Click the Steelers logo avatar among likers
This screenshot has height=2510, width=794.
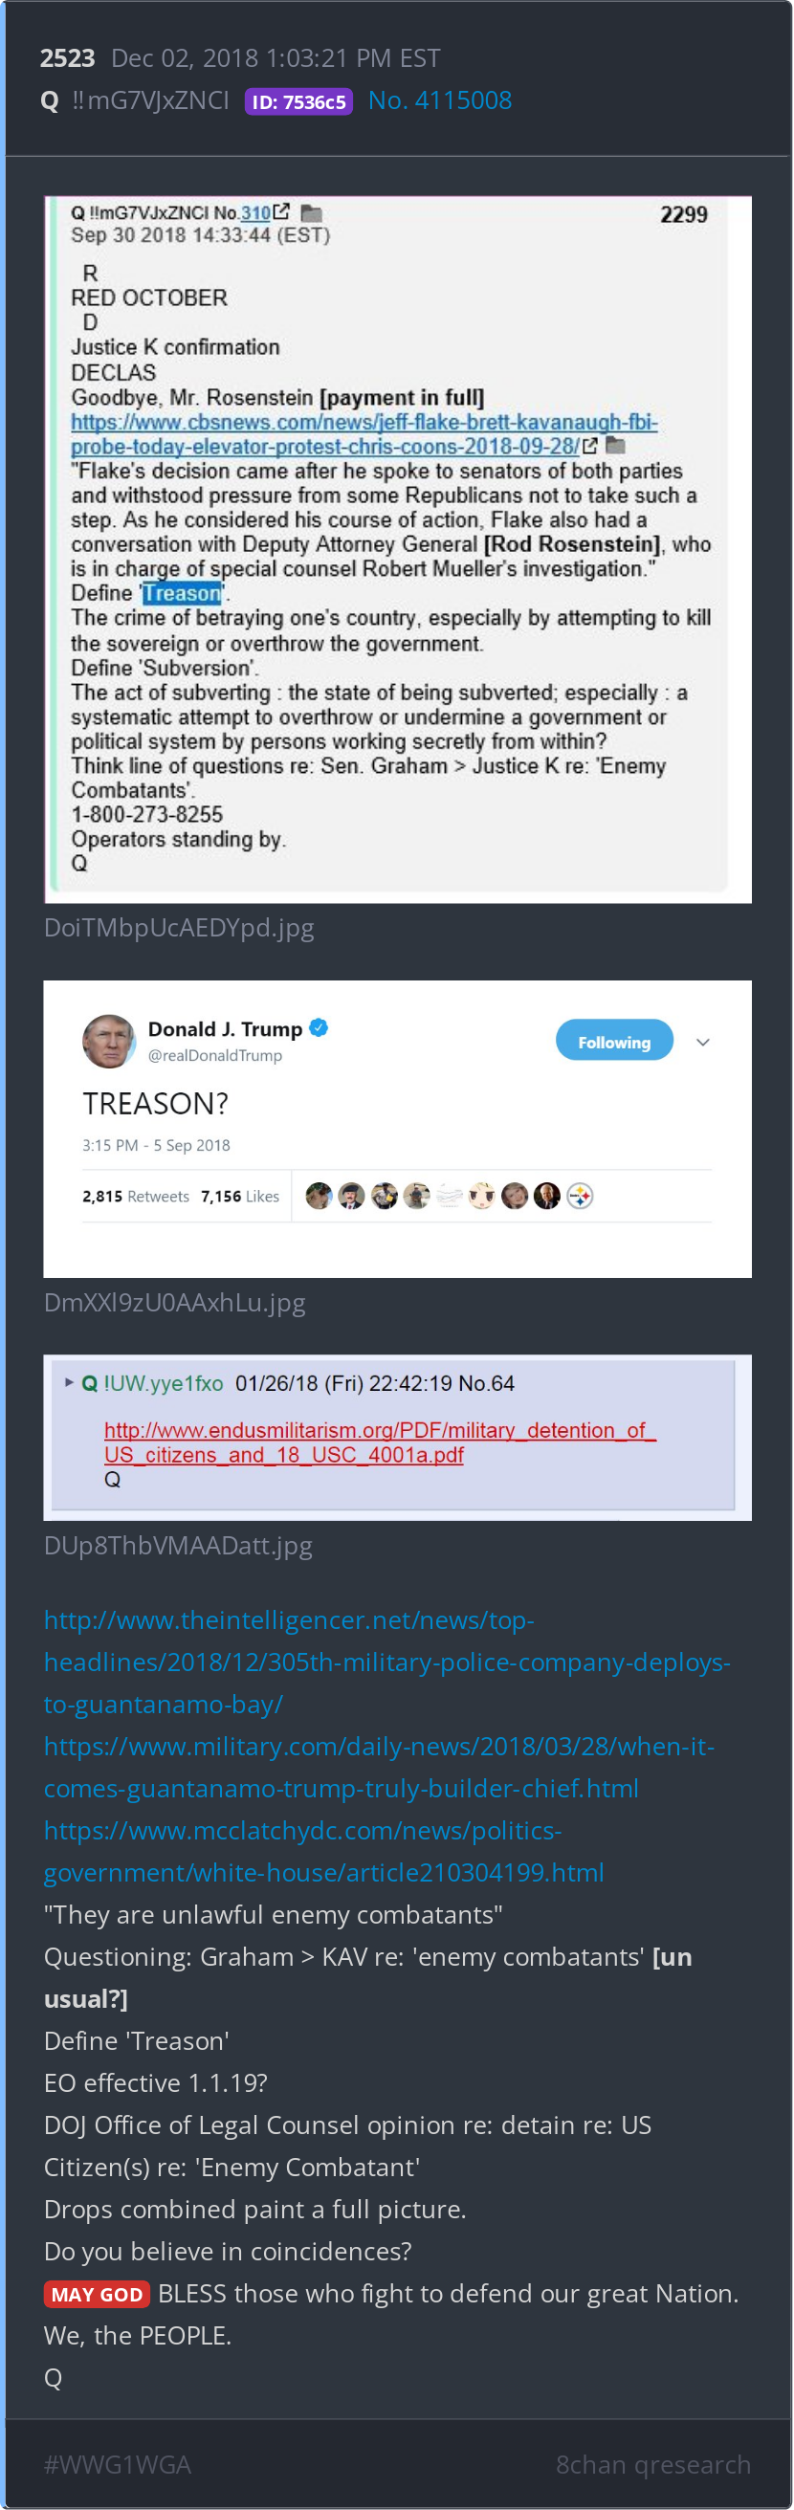pyautogui.click(x=580, y=1196)
